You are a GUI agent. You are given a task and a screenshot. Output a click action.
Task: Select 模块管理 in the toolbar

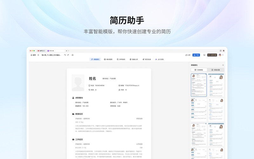click(108, 59)
